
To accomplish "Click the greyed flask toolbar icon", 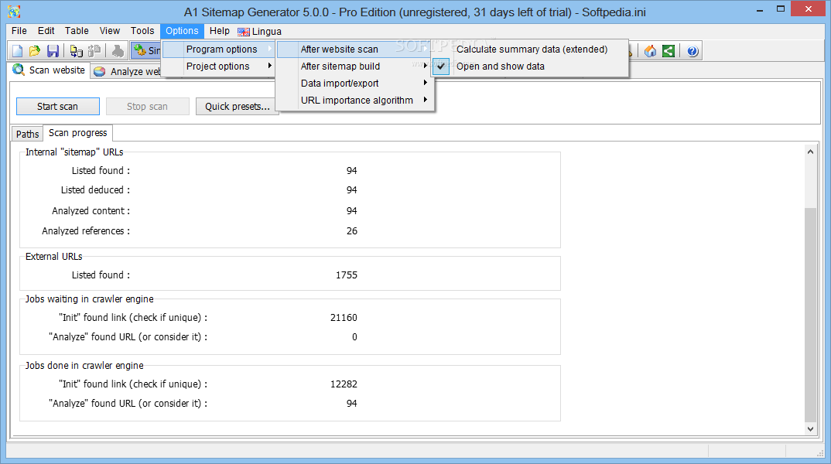I will (x=118, y=51).
